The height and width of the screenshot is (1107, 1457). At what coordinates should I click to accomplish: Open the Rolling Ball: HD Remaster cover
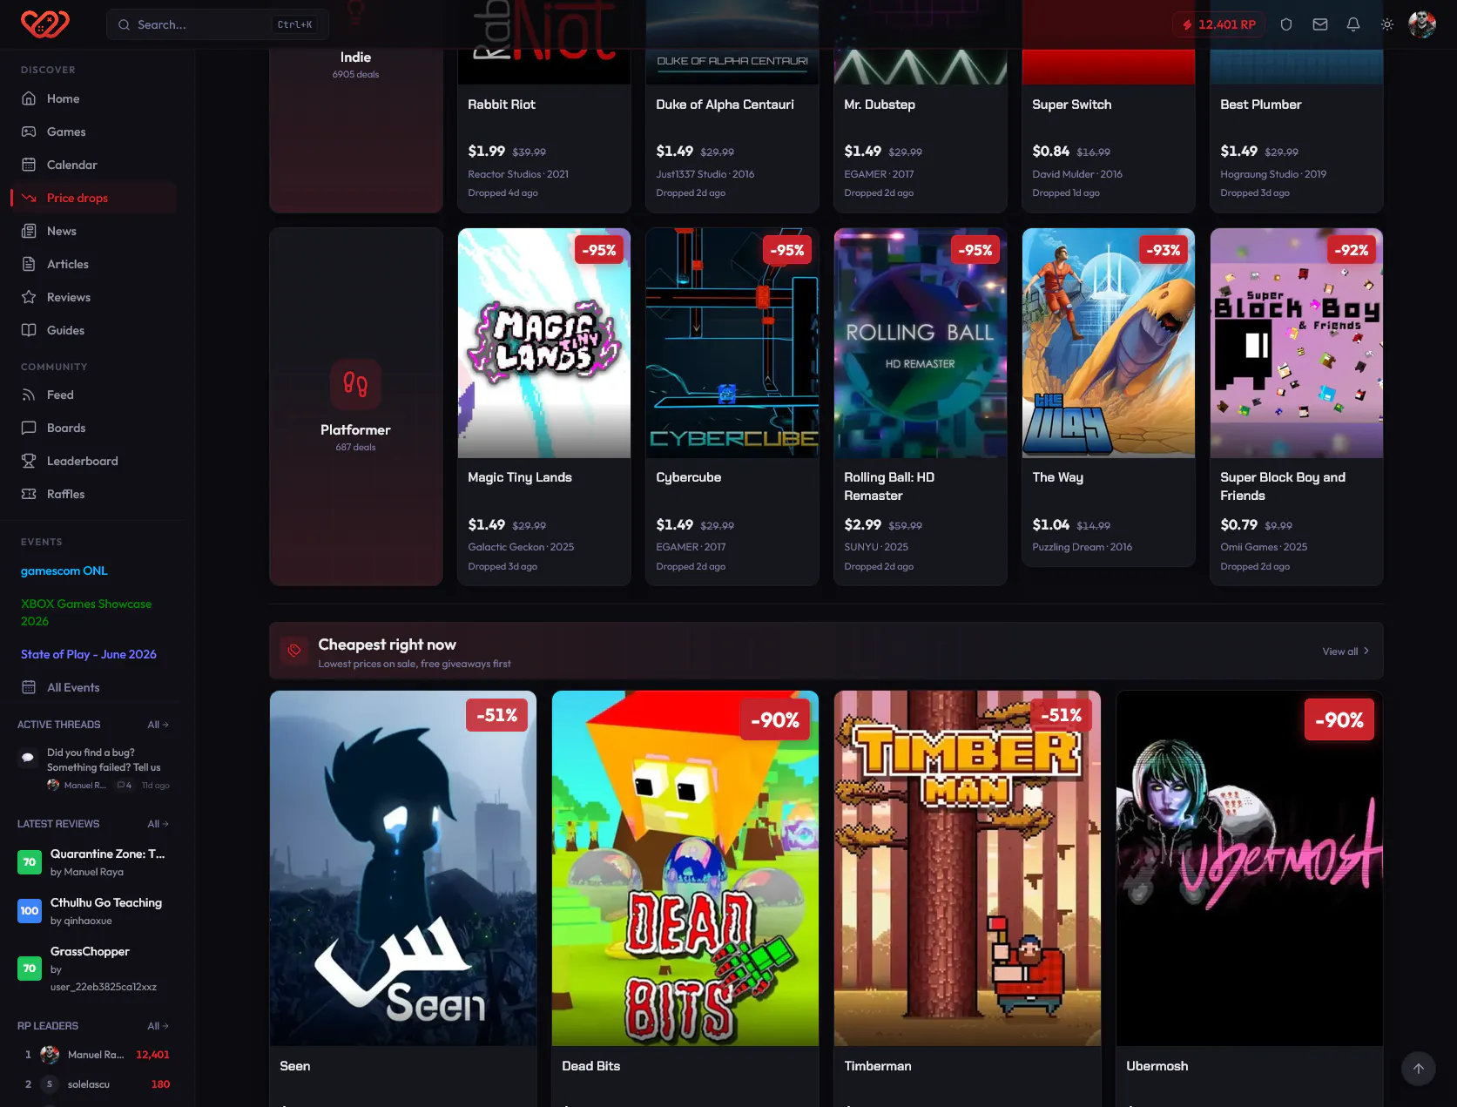(x=921, y=343)
